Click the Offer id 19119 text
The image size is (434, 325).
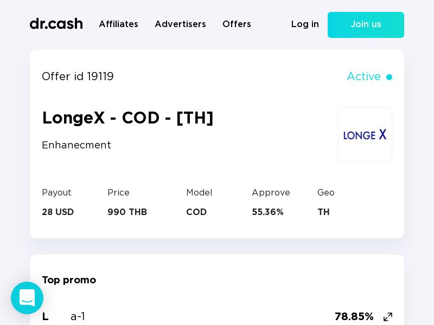[x=78, y=76]
